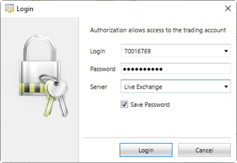This screenshot has width=237, height=163.
Task: Open the Server dropdown arrow
Action: [226, 87]
